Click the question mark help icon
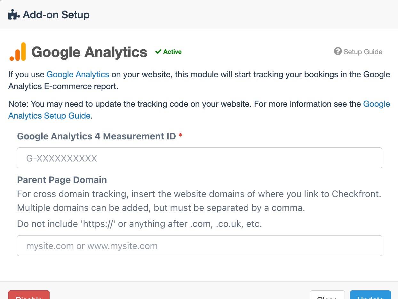398x299 pixels. 338,51
